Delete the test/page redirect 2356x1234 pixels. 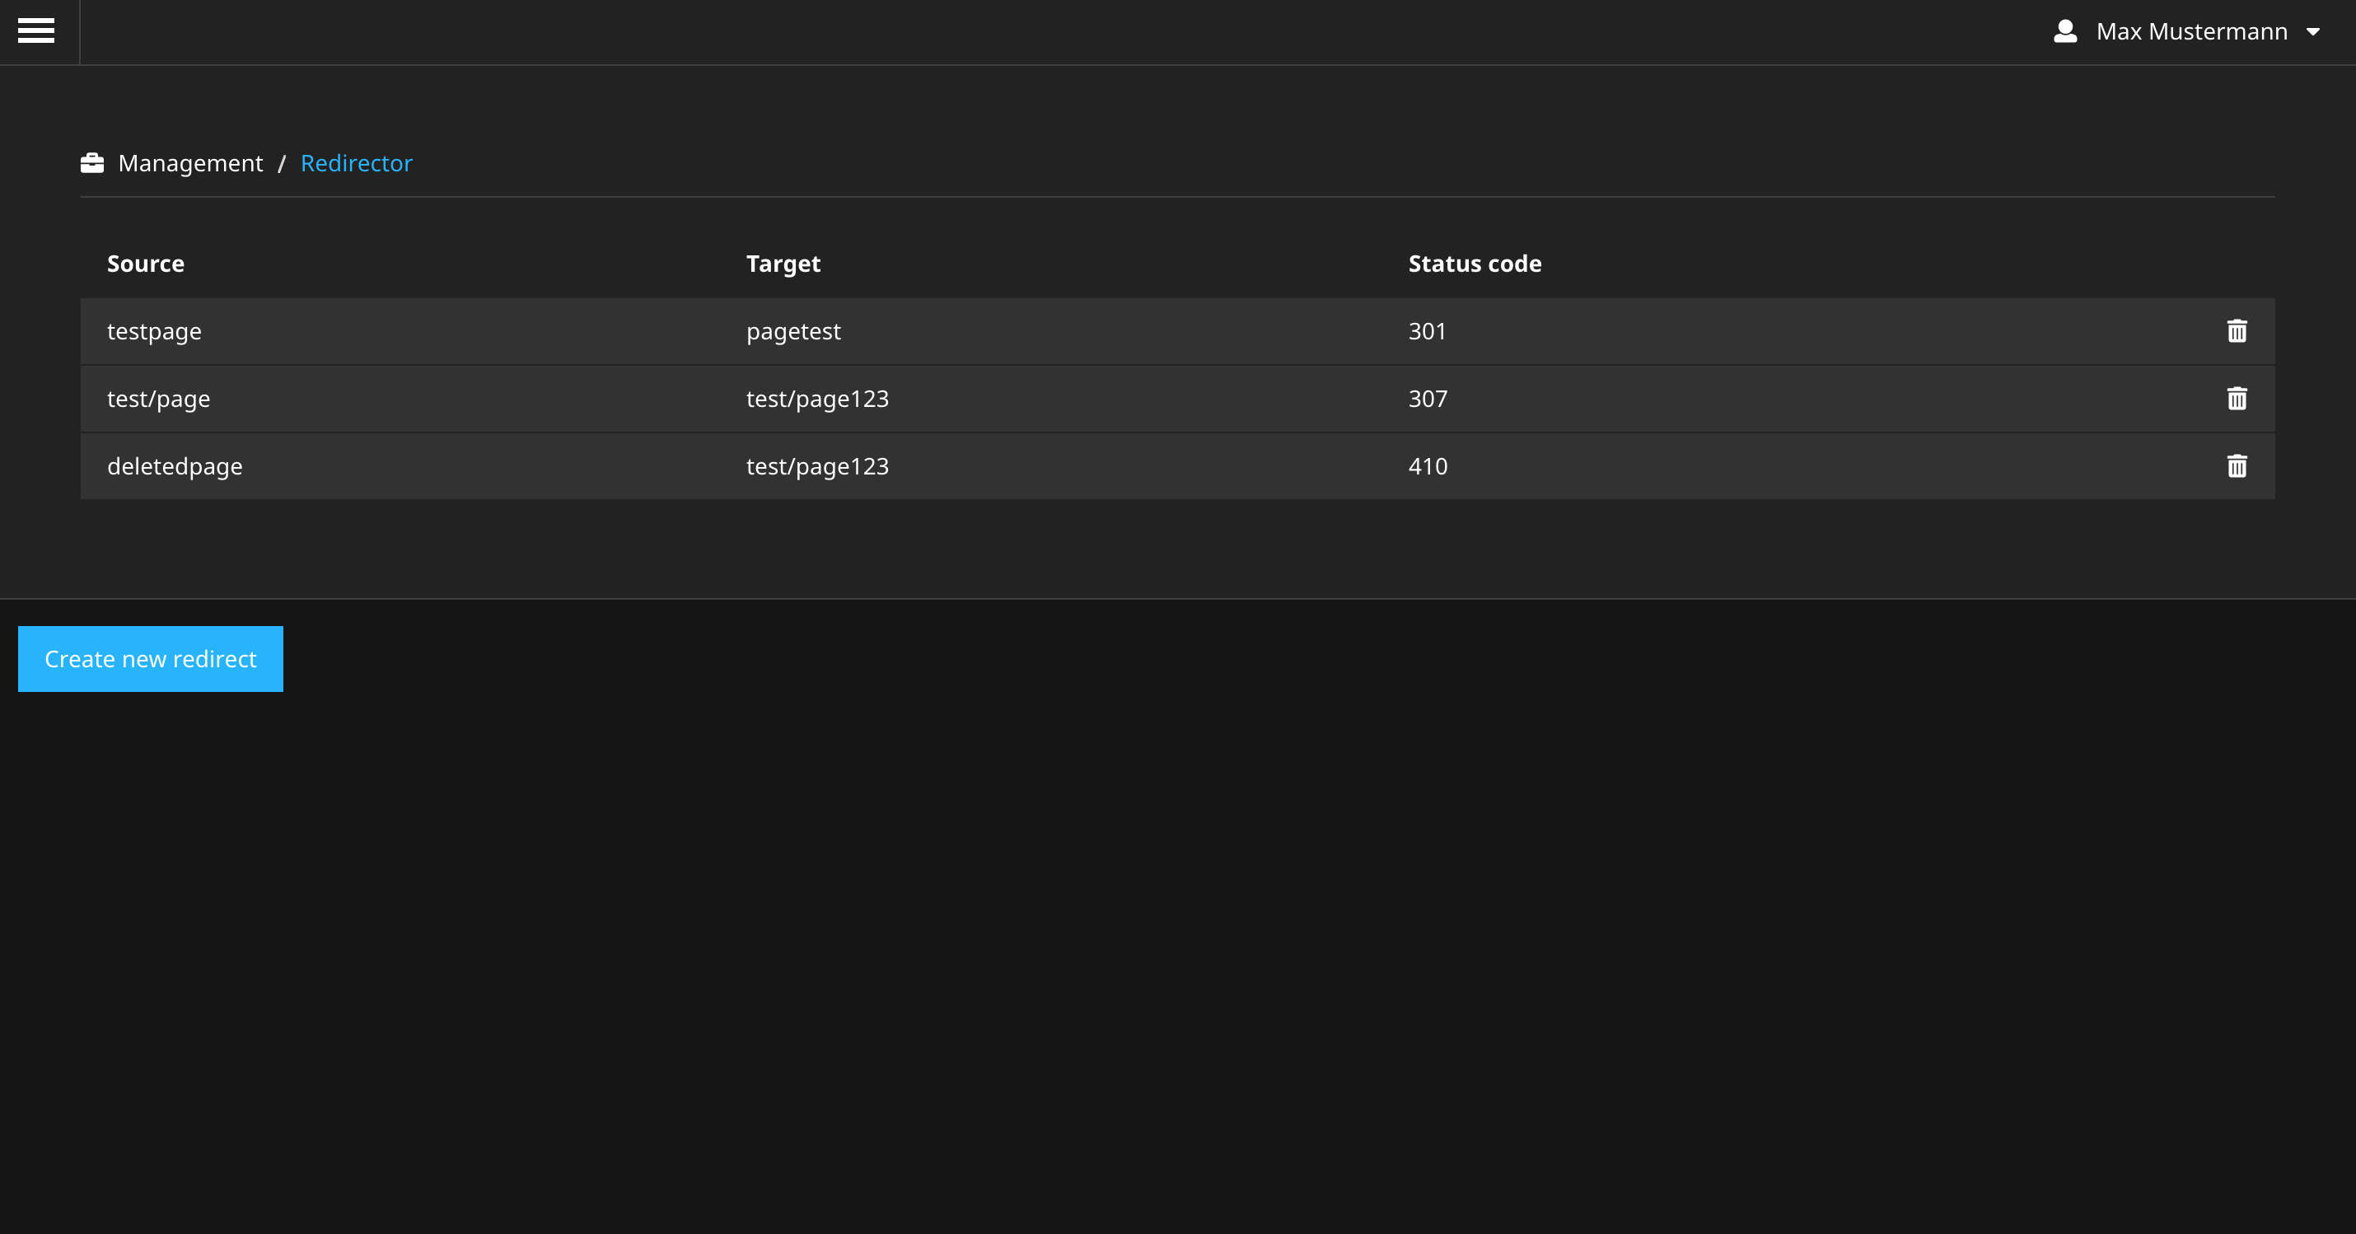click(2237, 399)
